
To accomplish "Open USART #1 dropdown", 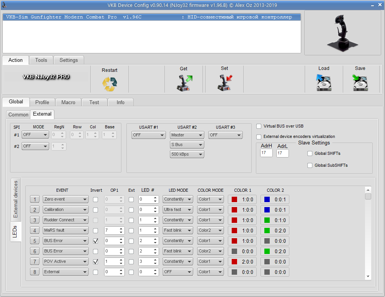I will (149, 135).
